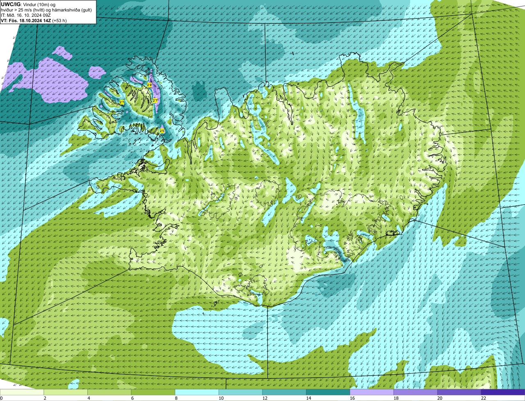Click the legend scale label 8
This screenshot has width=525, height=401.
pyautogui.click(x=176, y=398)
